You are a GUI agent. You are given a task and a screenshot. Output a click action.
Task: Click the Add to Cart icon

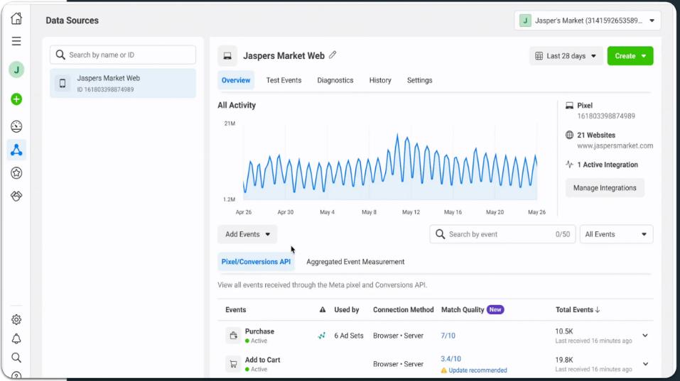[x=233, y=364]
